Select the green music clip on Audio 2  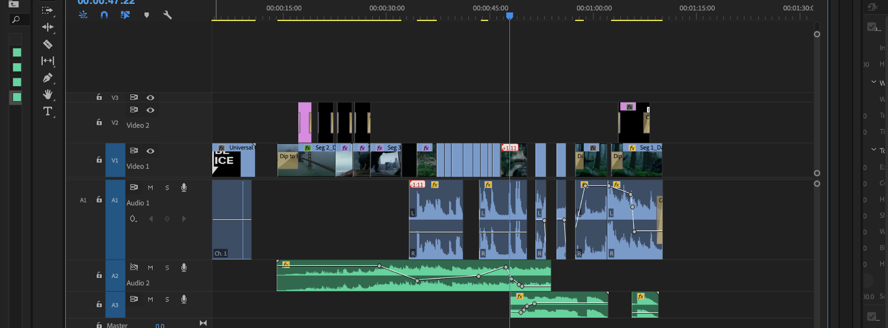pos(414,276)
